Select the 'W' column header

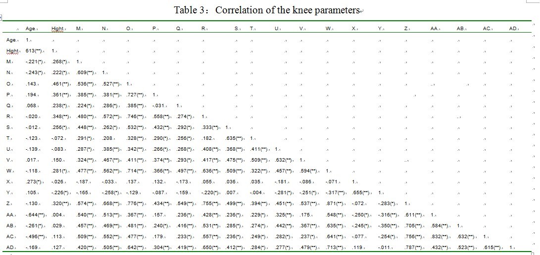tap(328, 29)
